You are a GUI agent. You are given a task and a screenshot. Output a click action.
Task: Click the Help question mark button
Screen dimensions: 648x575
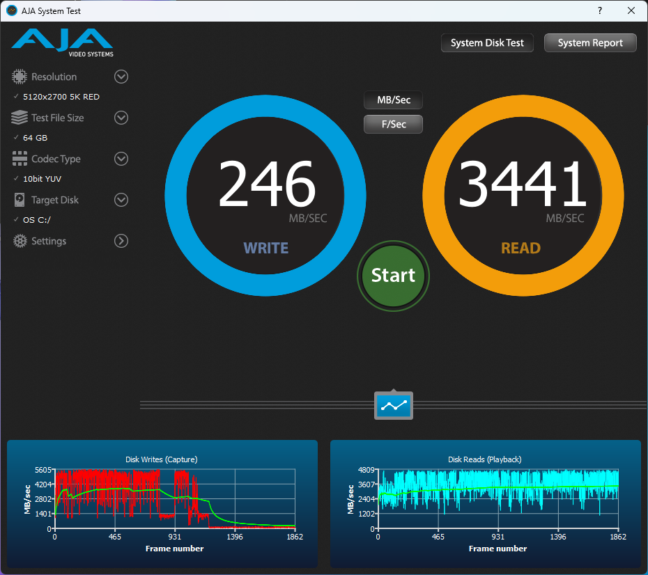[x=600, y=11]
